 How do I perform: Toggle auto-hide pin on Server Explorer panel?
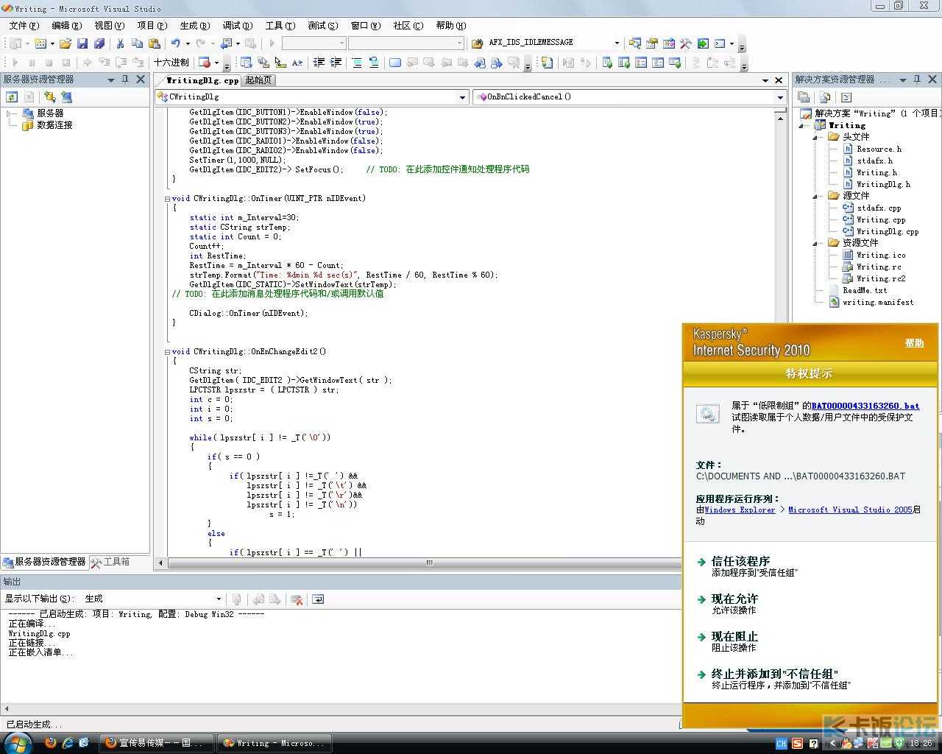tap(125, 80)
